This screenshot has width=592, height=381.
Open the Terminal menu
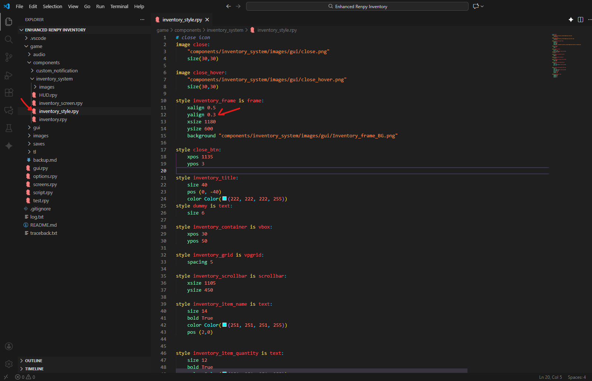[x=119, y=6]
